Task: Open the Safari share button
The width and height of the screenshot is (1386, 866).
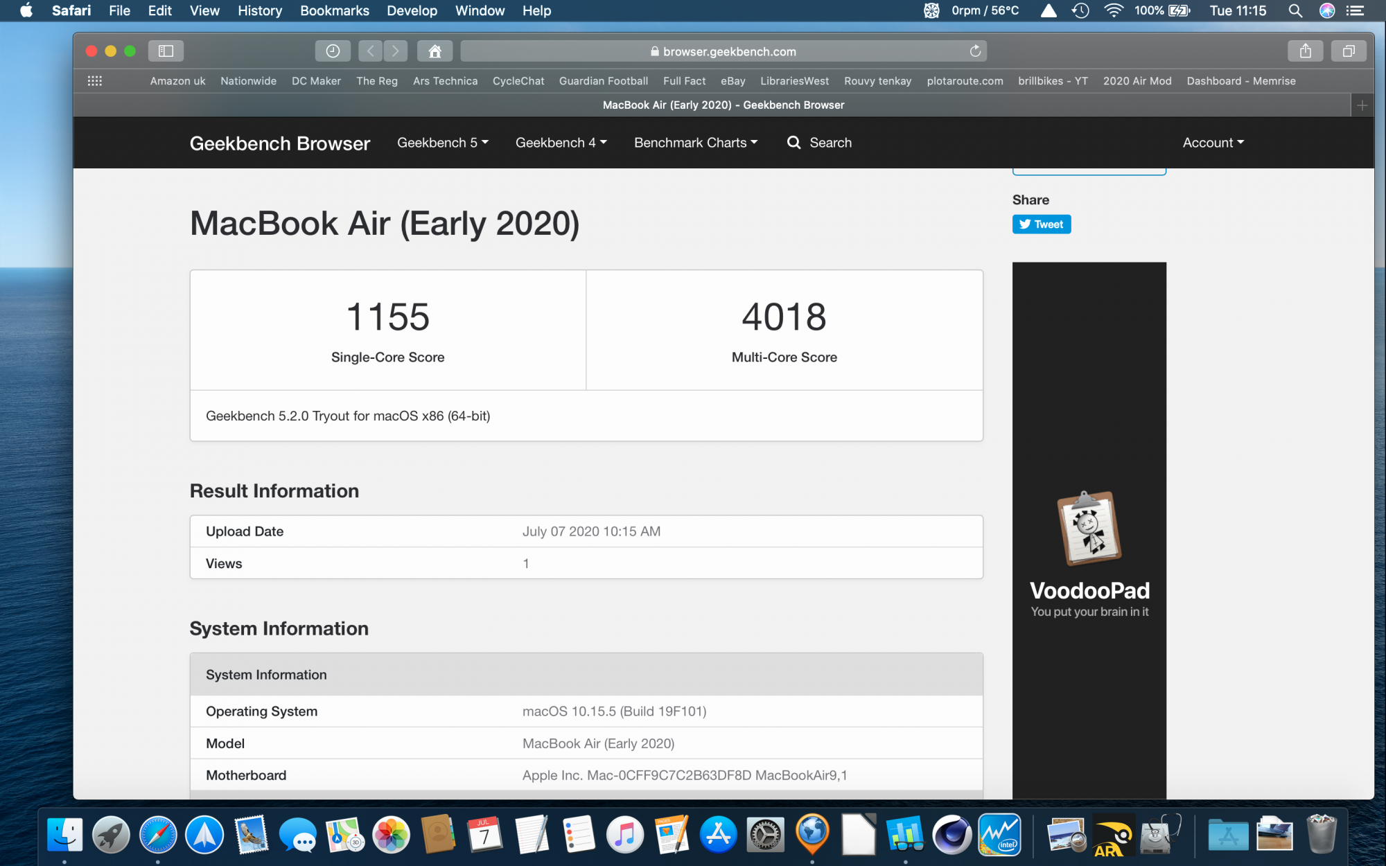Action: (x=1306, y=51)
